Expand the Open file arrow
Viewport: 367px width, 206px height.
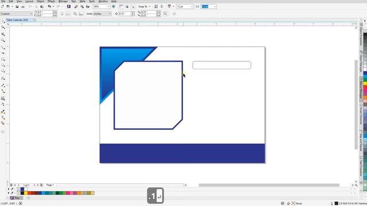click(12, 6)
